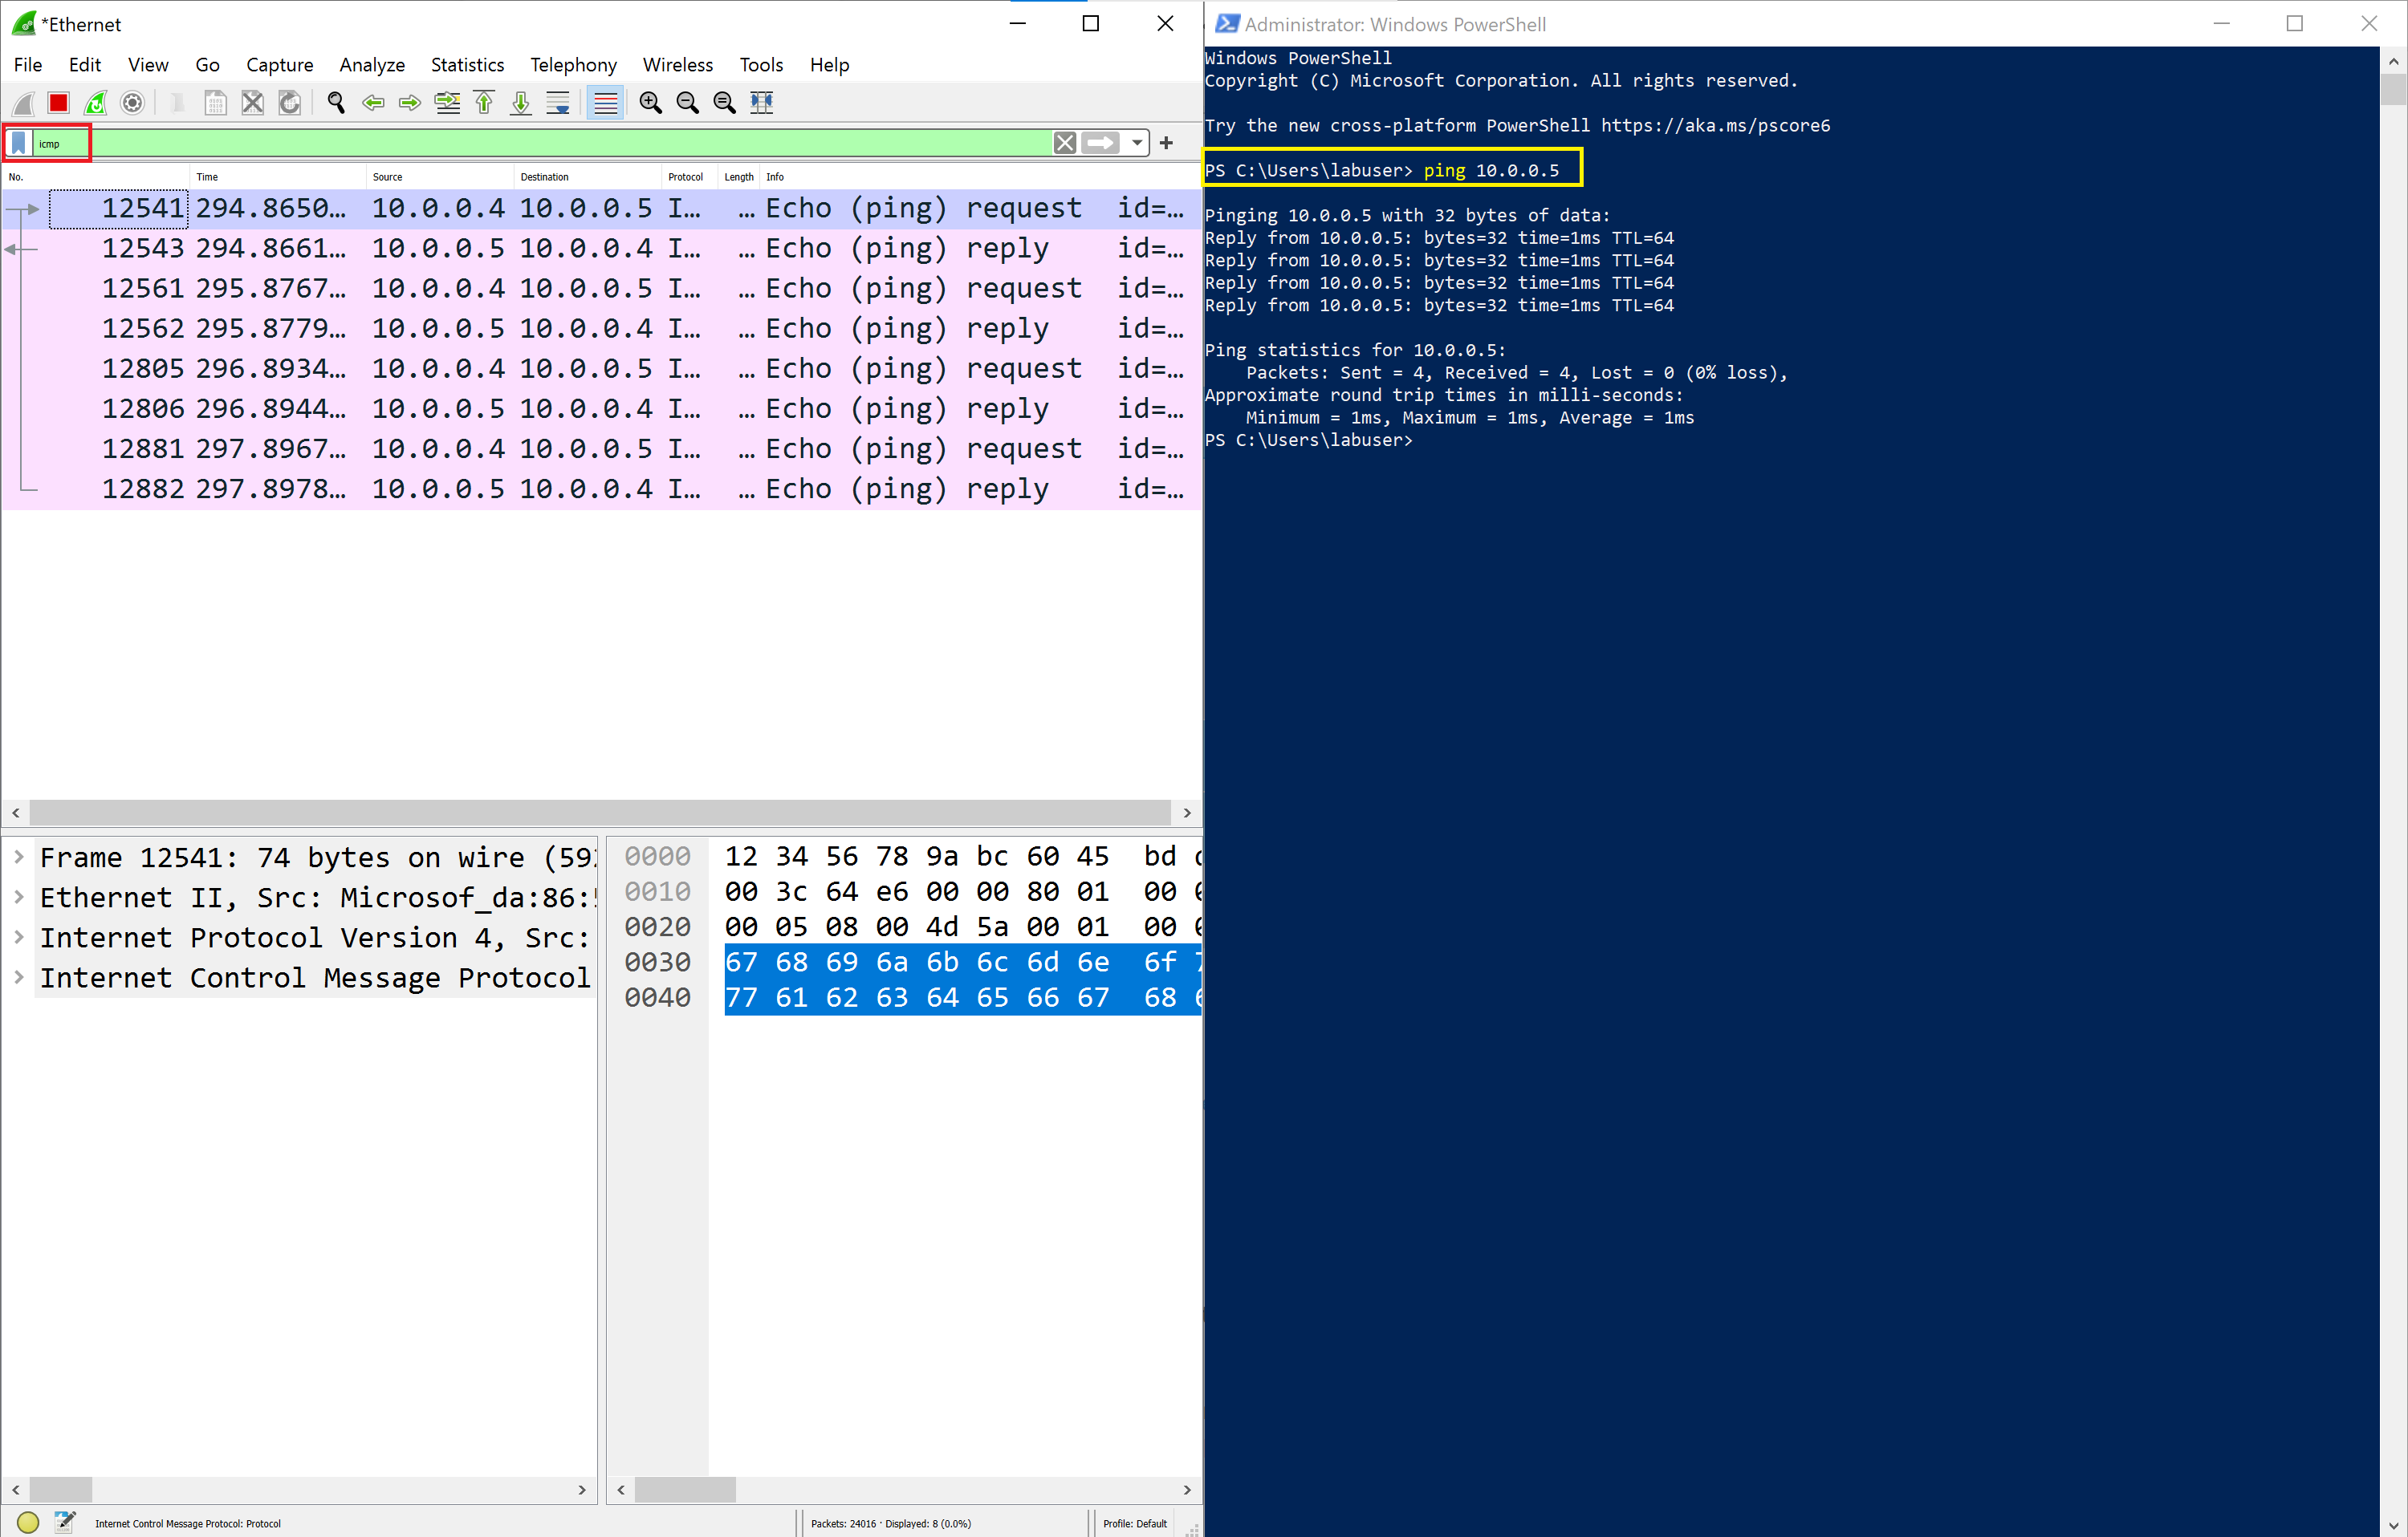Viewport: 2408px width, 1537px height.
Task: Add a display filter button with plus
Action: [1166, 143]
